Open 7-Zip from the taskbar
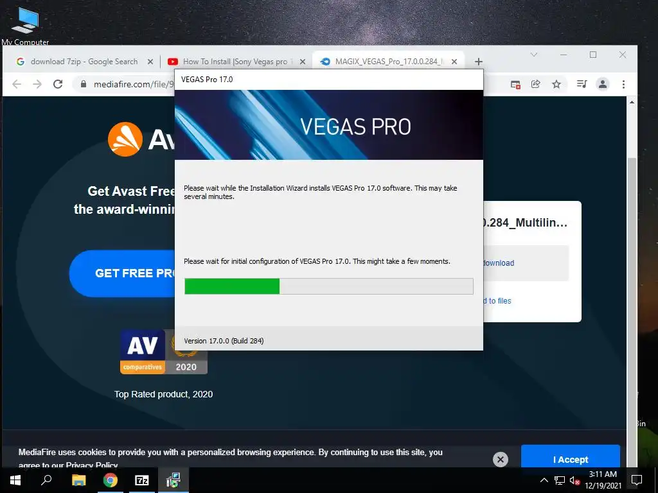The width and height of the screenshot is (658, 493). coord(142,480)
